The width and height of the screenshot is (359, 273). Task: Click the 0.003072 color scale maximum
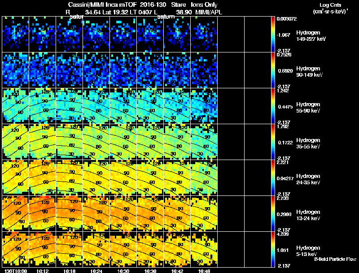[x=287, y=19]
